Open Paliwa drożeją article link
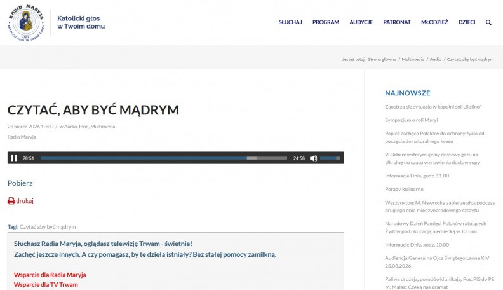The width and height of the screenshot is (503, 290). click(x=439, y=283)
